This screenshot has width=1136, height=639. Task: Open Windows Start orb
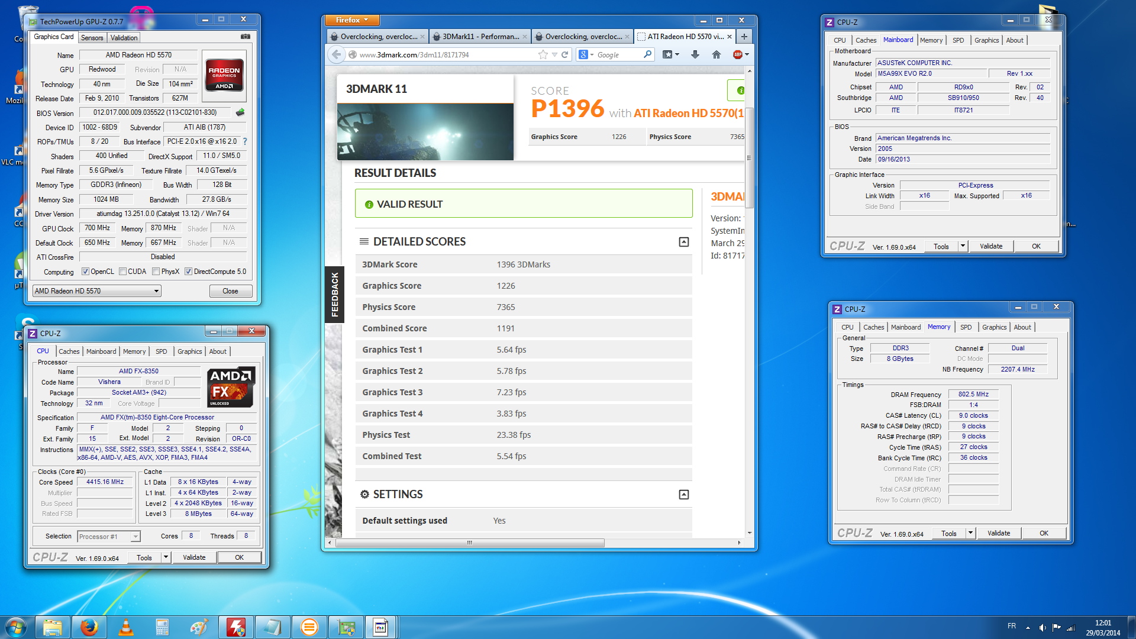(x=16, y=627)
